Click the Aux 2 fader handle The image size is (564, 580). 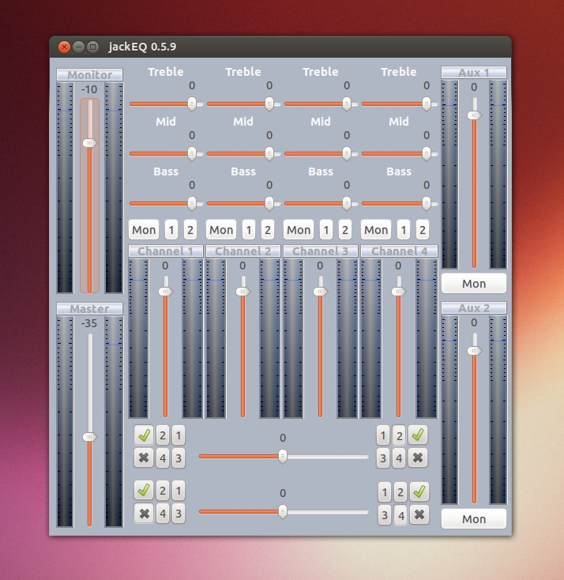(474, 351)
